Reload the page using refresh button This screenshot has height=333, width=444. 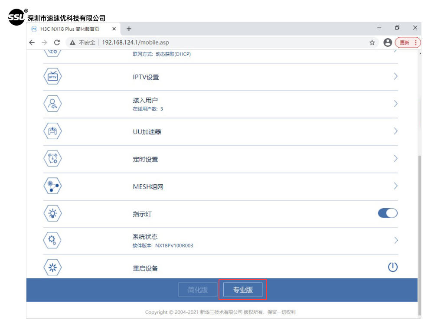(57, 42)
